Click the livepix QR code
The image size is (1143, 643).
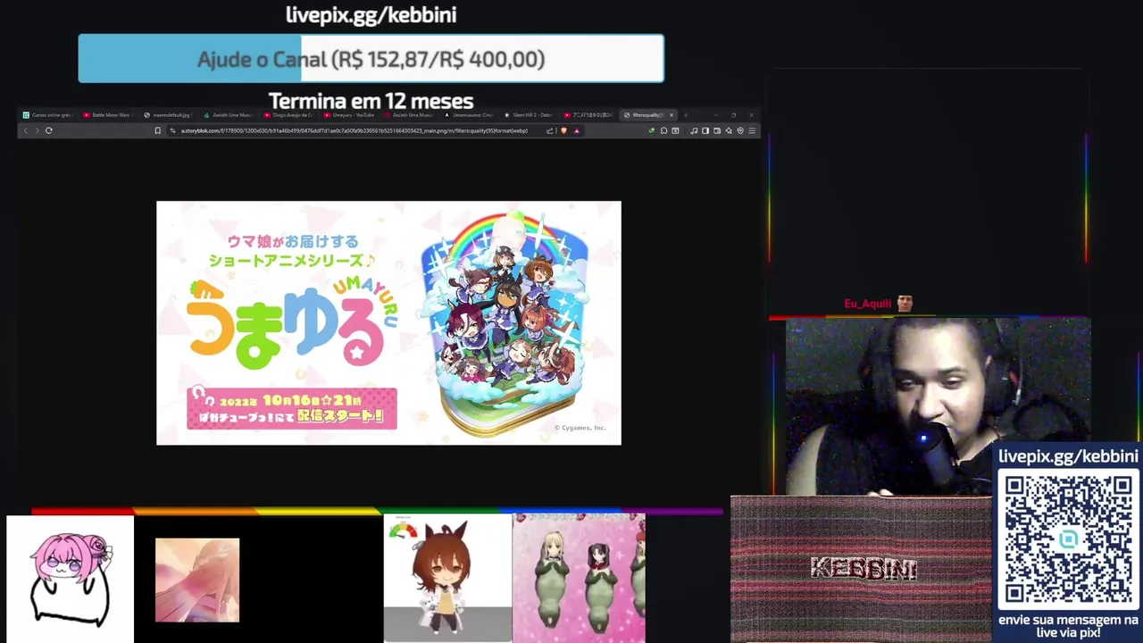pyautogui.click(x=1068, y=539)
